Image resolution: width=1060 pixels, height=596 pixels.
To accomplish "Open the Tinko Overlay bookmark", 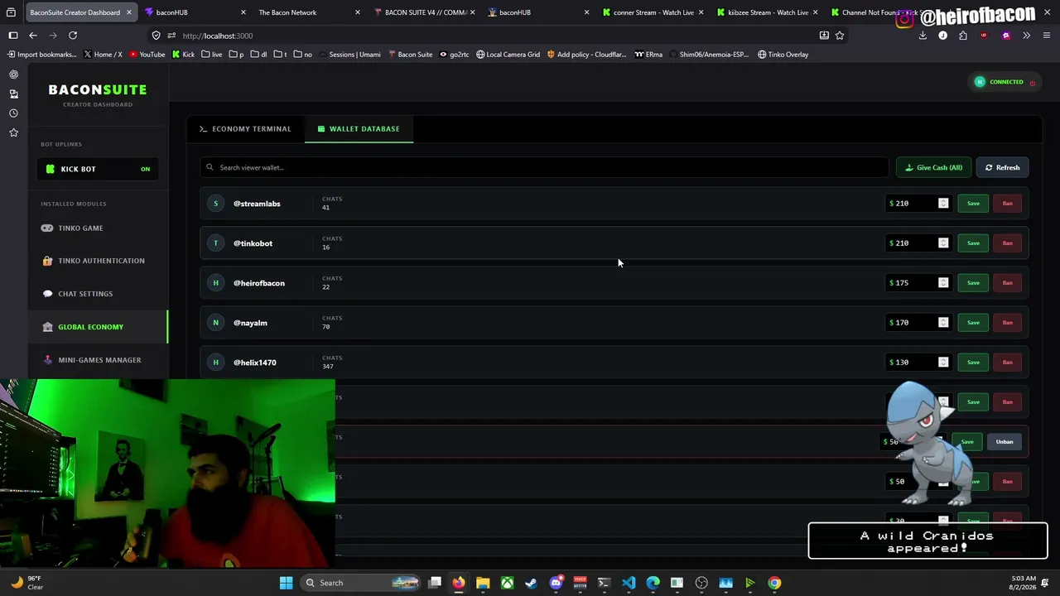I will [x=783, y=55].
